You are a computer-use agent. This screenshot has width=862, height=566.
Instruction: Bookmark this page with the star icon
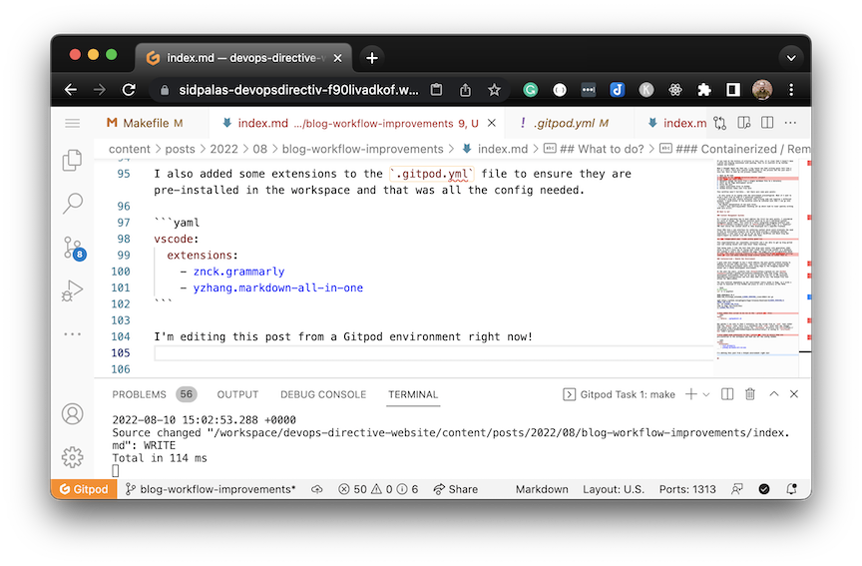coord(494,90)
